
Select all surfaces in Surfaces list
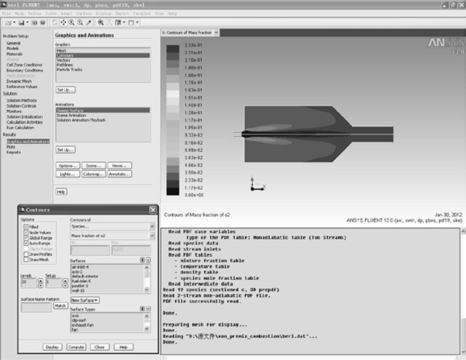(x=142, y=260)
